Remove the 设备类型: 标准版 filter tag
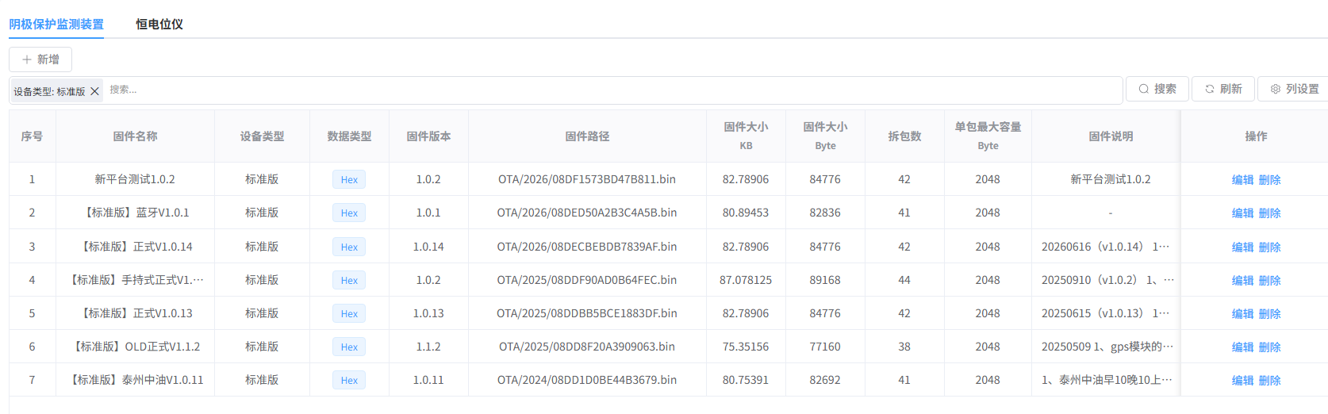Viewport: 1328px width, 414px height. pos(94,91)
